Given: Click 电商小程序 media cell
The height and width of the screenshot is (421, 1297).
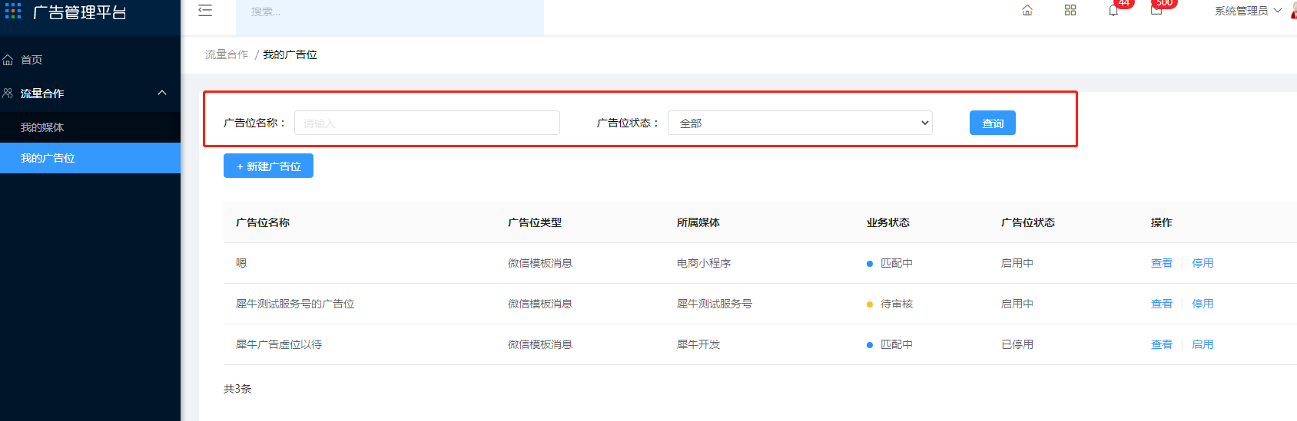Looking at the screenshot, I should [704, 263].
